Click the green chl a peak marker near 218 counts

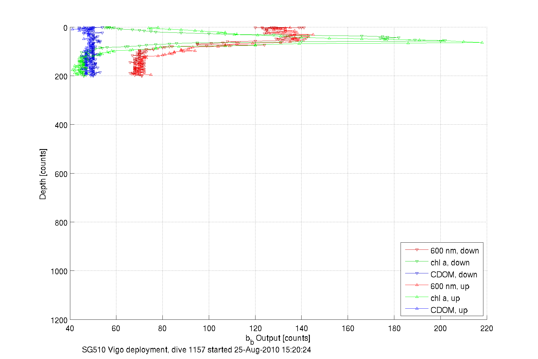tap(482, 42)
